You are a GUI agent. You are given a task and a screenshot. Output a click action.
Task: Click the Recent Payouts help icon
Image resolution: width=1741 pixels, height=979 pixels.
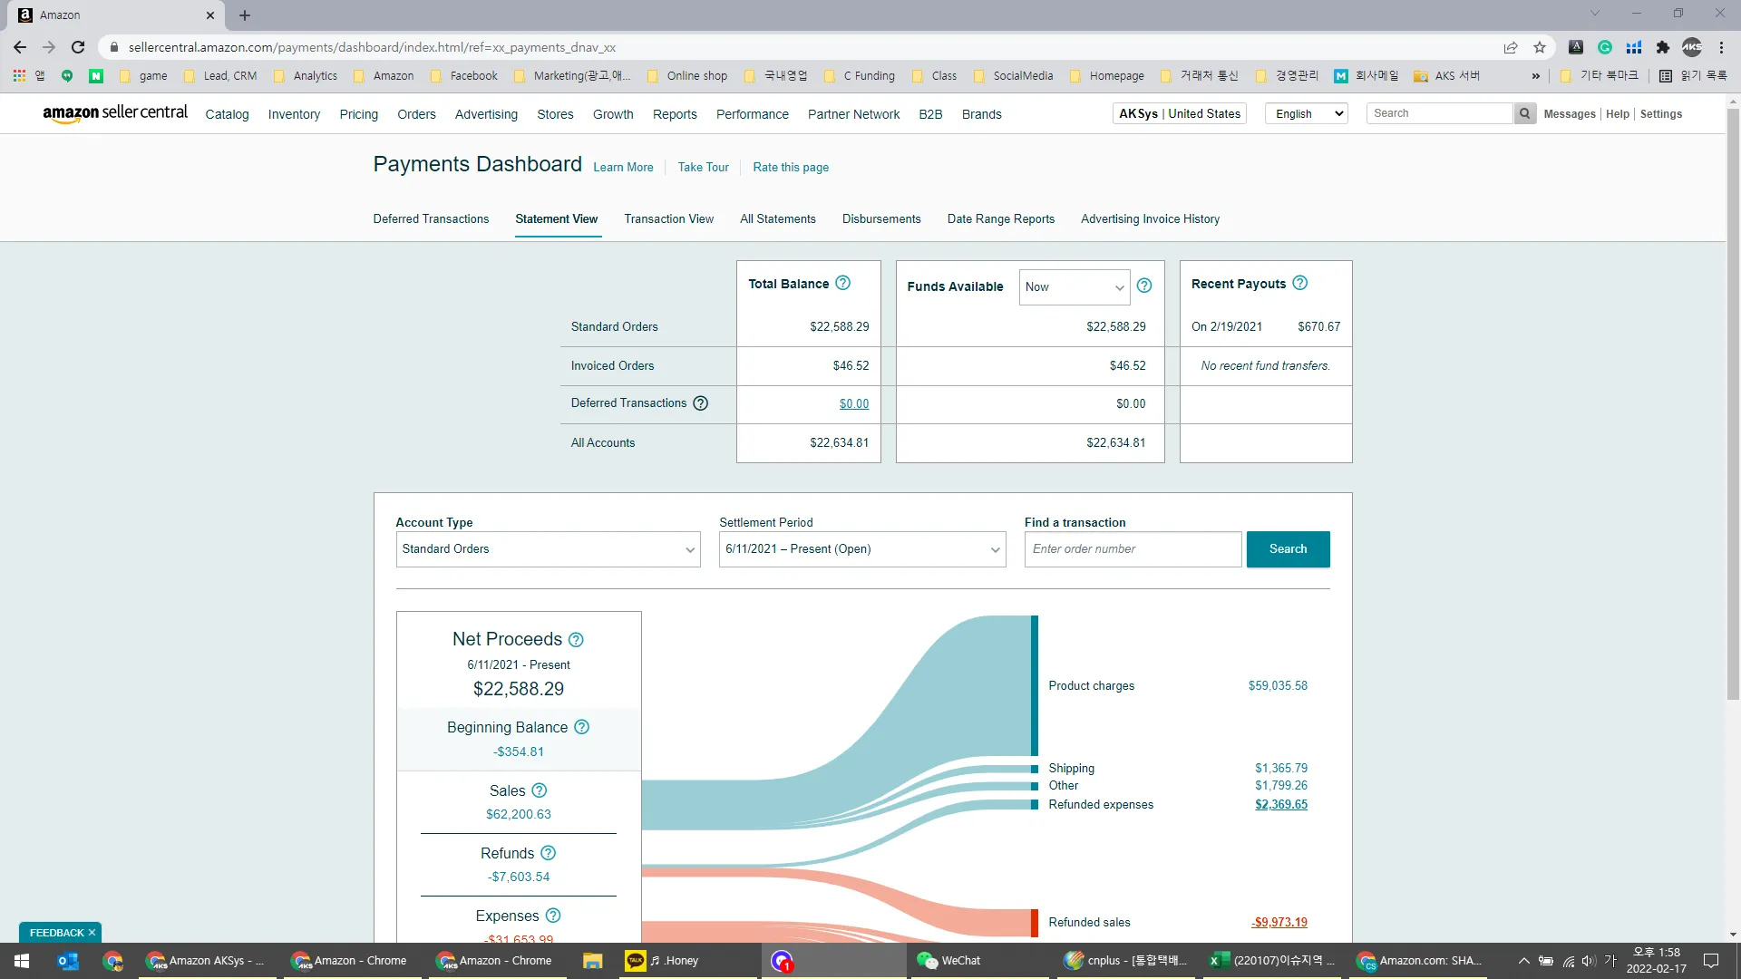1299,283
